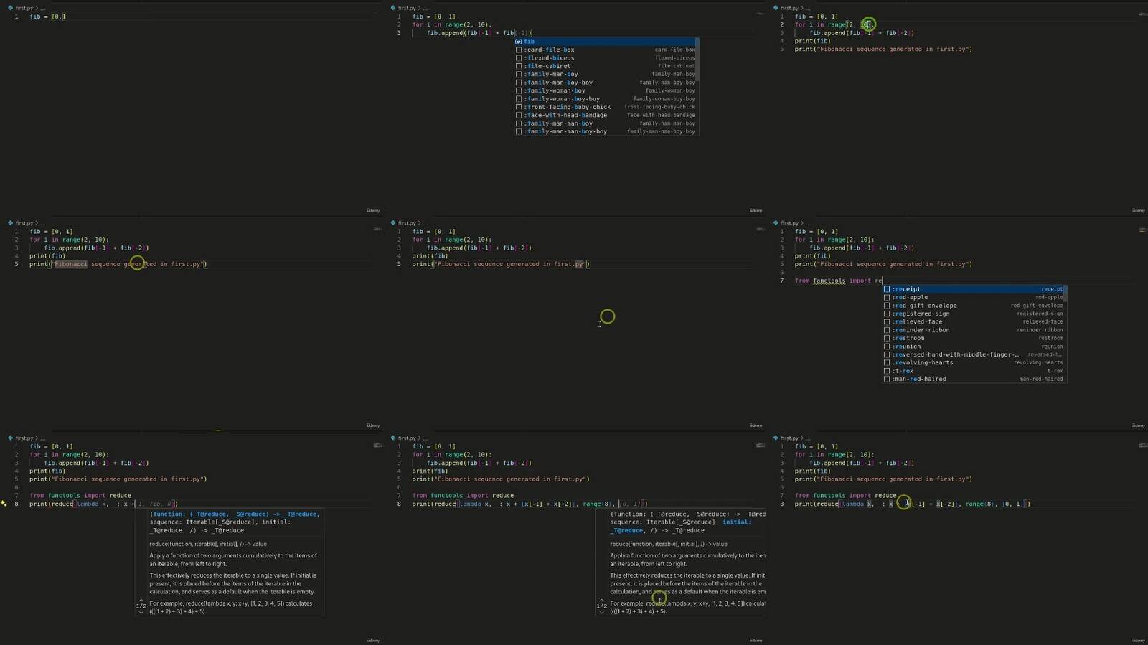Click the scrollbar of the 'fib' suggestion list
The width and height of the screenshot is (1148, 645).
click(697, 59)
